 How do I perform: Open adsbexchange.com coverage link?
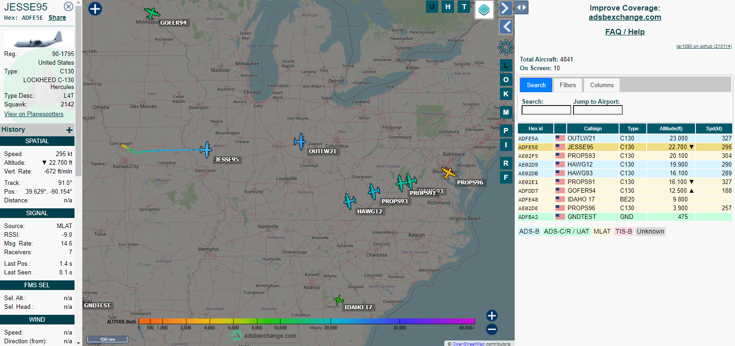pos(625,17)
